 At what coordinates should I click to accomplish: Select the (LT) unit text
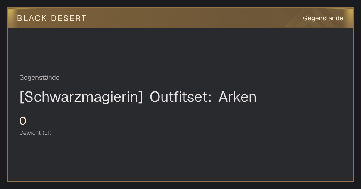(47, 133)
